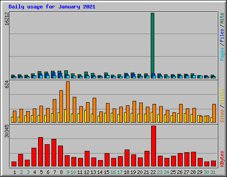This screenshot has height=177, width=227.
Task: Click the 'Files' legend label
Action: pos(222,35)
